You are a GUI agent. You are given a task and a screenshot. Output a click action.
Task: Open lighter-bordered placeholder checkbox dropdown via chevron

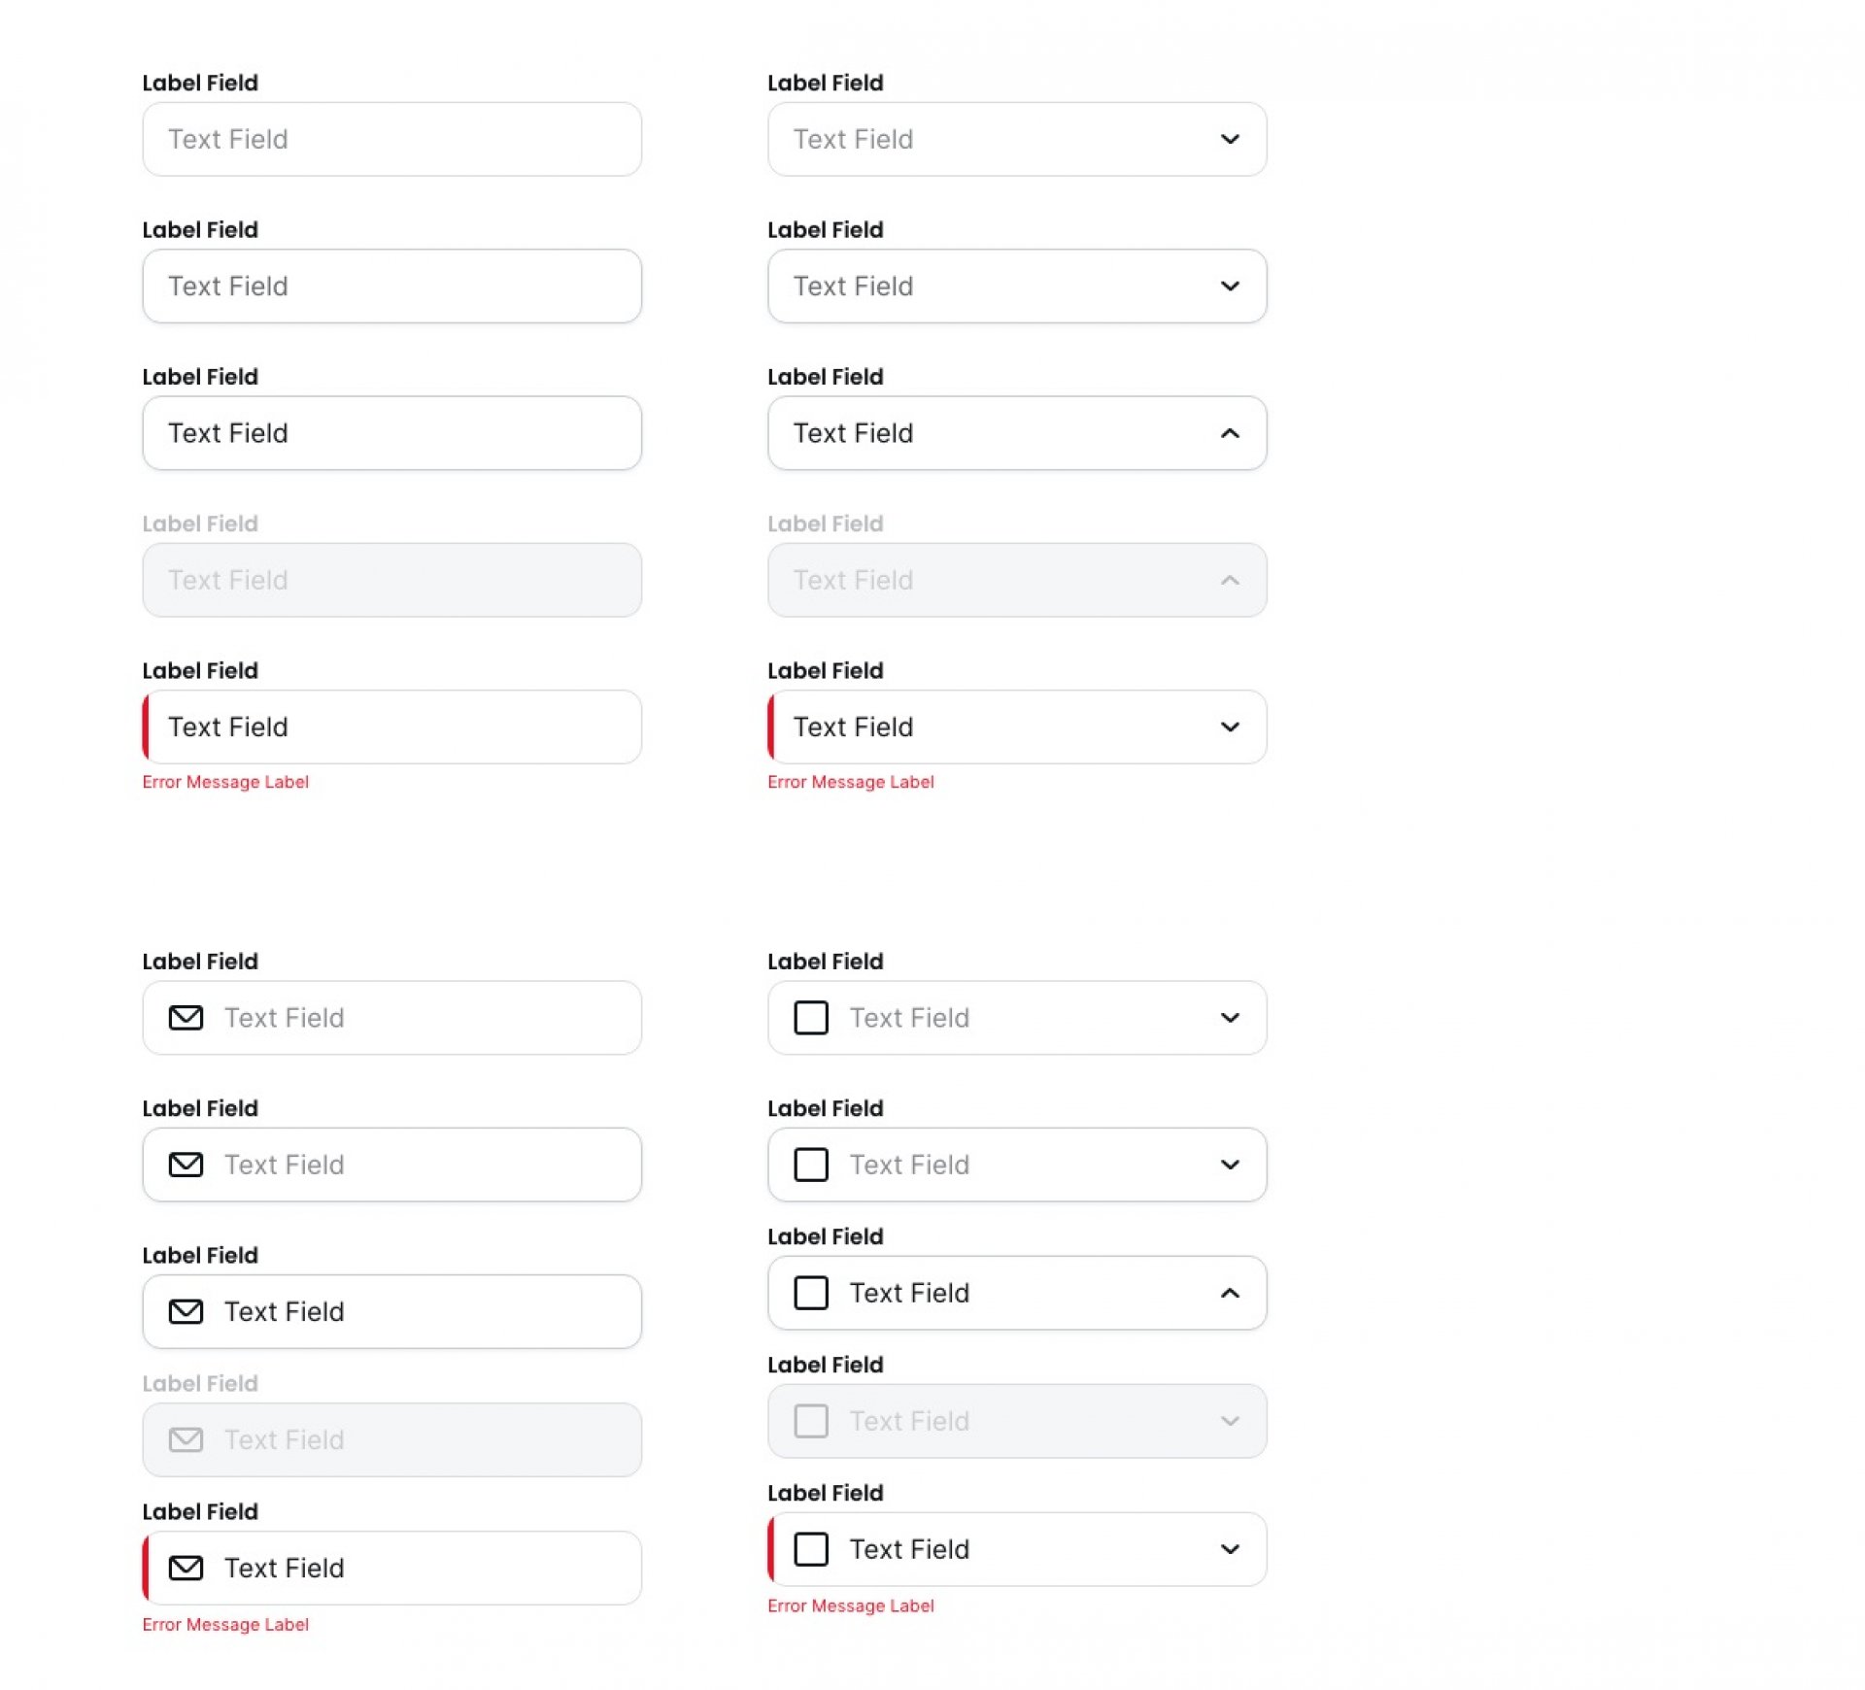1230,1017
